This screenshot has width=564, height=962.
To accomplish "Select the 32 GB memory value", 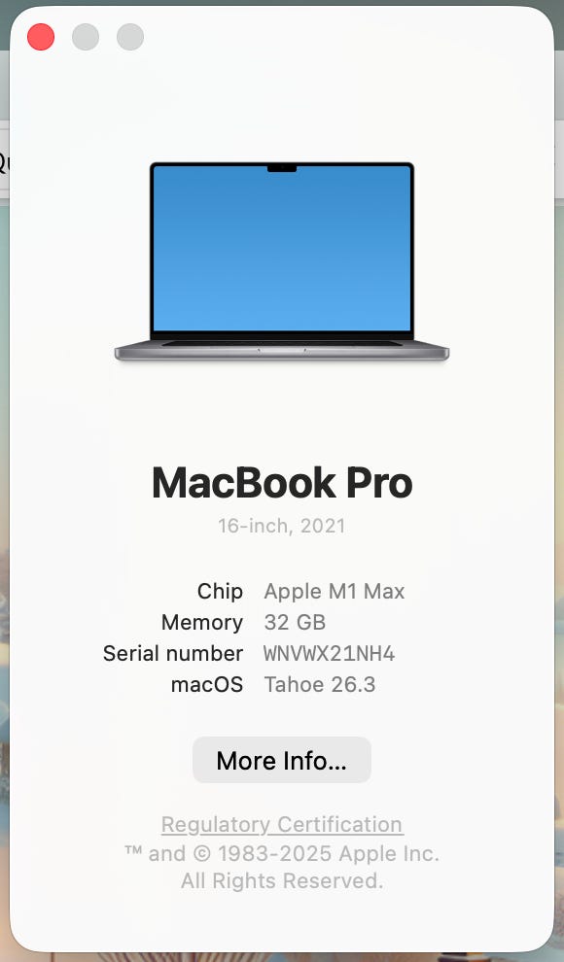I will [x=295, y=622].
